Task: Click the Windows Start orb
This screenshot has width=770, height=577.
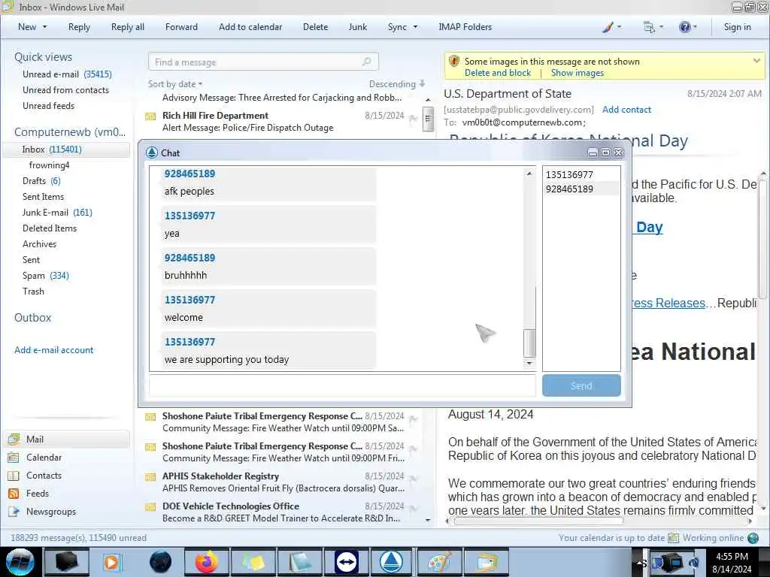Action: [20, 562]
